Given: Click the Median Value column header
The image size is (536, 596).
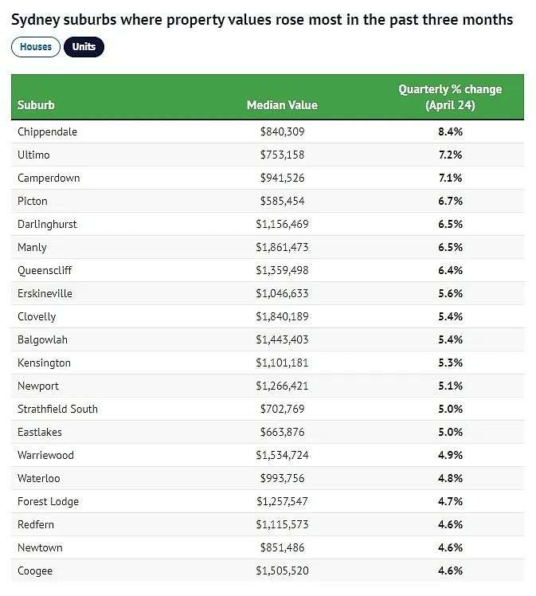Looking at the screenshot, I should (x=282, y=105).
